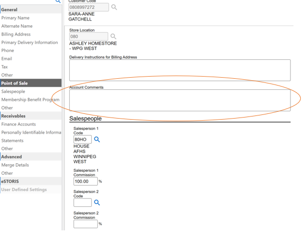This screenshot has width=304, height=233.
Task: Open Merge Details under Advanced
Action: click(x=15, y=165)
